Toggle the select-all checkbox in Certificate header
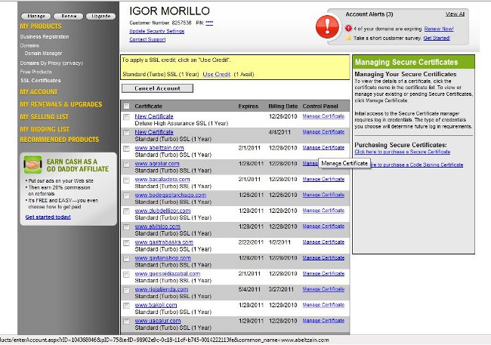491x345 pixels. pos(126,106)
